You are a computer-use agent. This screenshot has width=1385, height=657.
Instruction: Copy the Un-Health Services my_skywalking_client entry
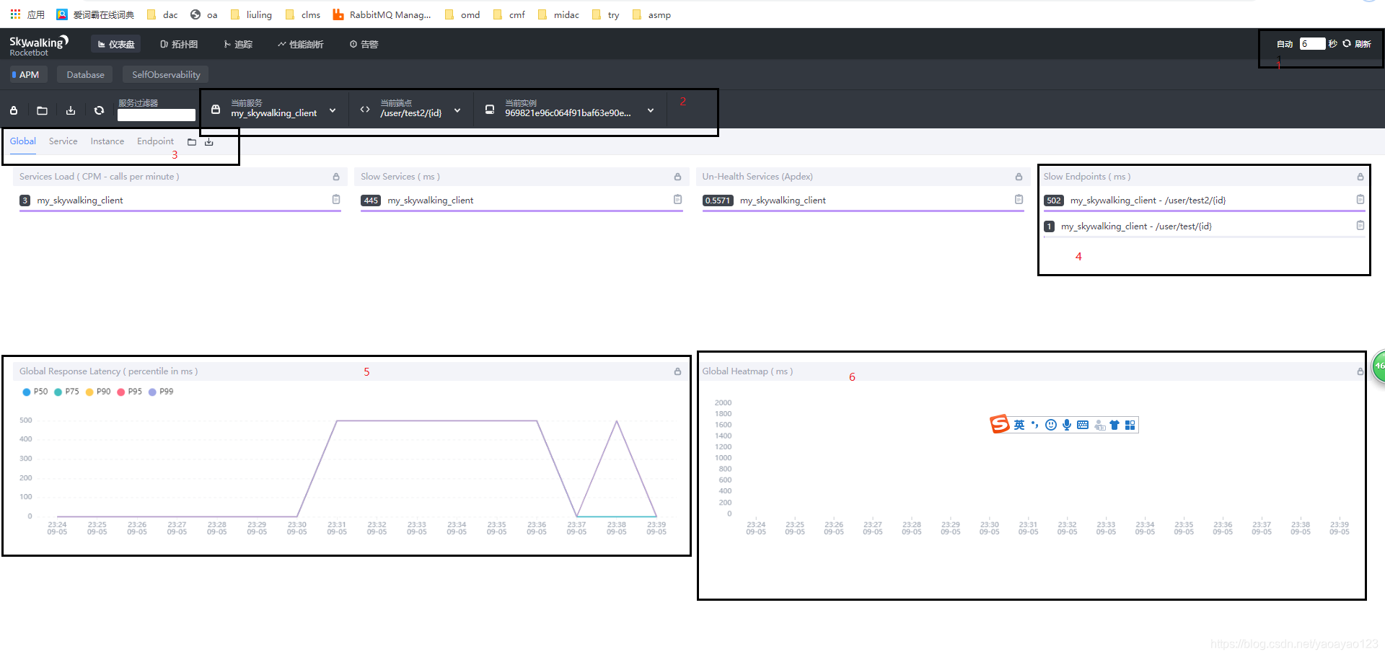coord(1019,199)
